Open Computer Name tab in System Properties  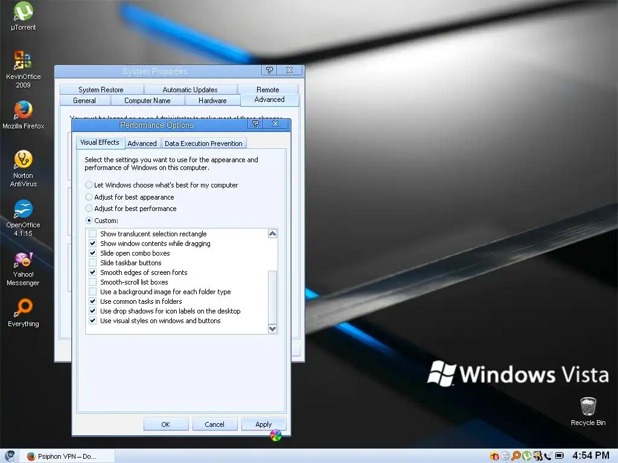(x=147, y=101)
